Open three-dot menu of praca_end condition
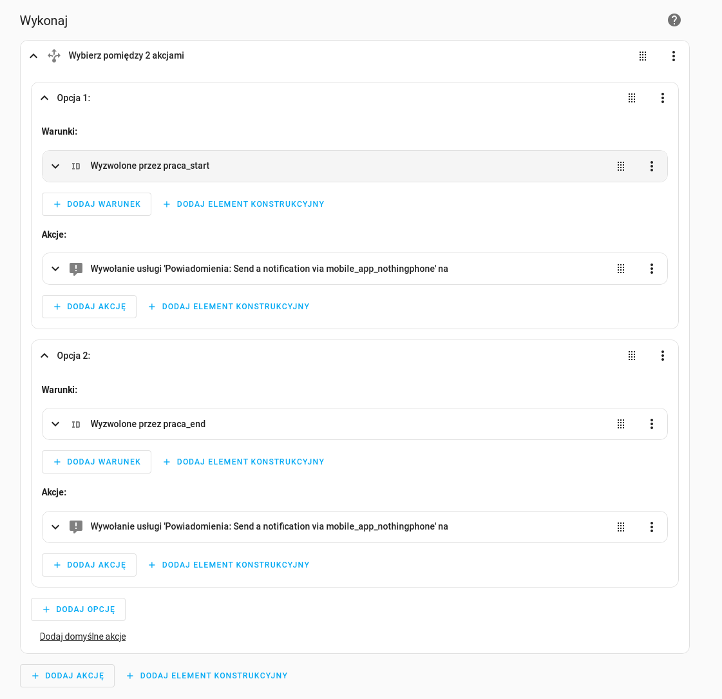The image size is (722, 699). 652,424
